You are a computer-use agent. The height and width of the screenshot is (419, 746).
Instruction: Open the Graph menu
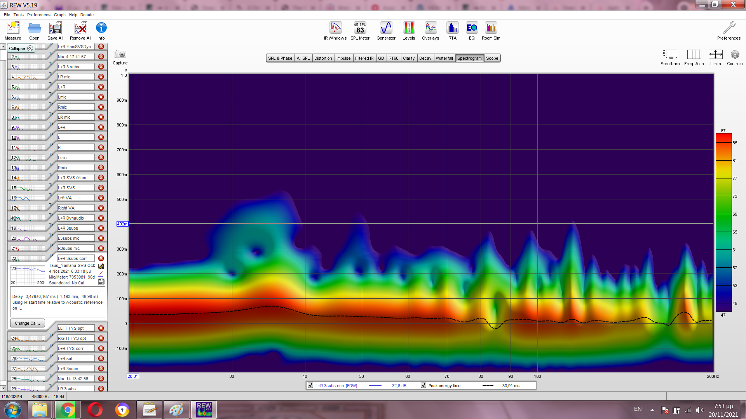(x=59, y=15)
